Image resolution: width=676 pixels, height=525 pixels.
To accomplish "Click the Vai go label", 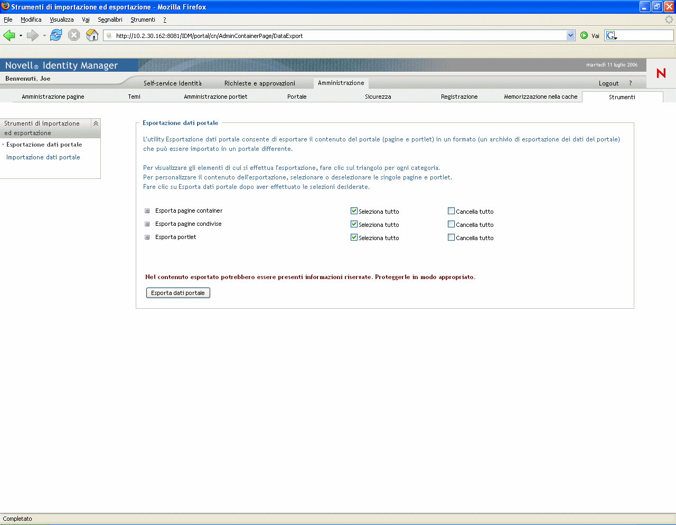I will tap(595, 36).
